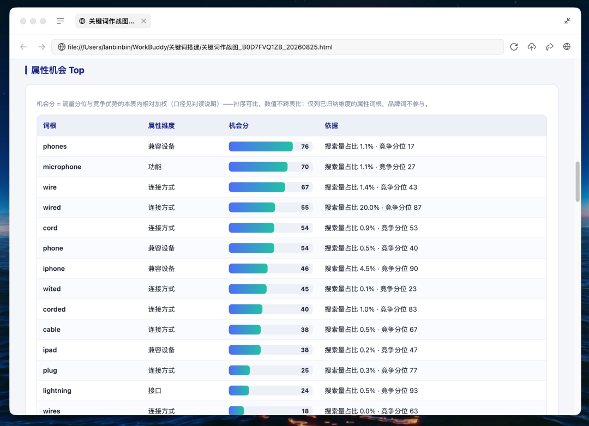Click the globe icon at toolbar right
The image size is (589, 426).
(x=567, y=46)
